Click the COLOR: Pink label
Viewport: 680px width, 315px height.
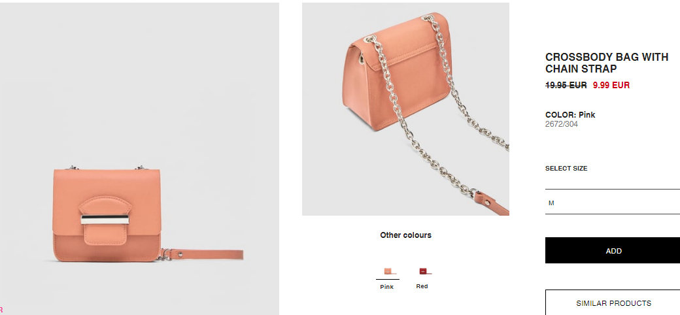[x=570, y=115]
